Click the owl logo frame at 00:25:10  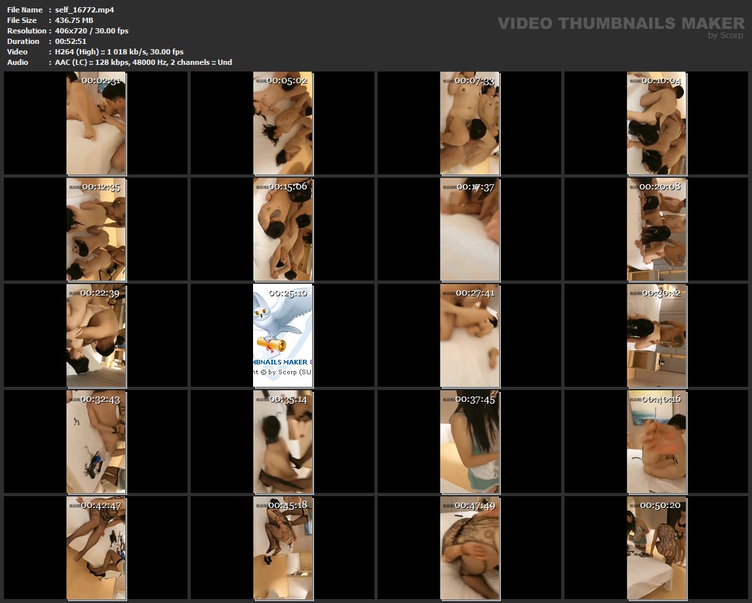[283, 336]
